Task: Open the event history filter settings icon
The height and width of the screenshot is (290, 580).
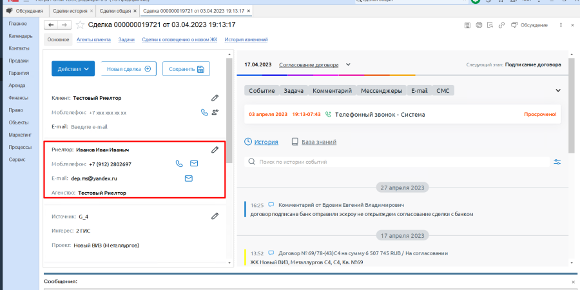Action: point(557,162)
